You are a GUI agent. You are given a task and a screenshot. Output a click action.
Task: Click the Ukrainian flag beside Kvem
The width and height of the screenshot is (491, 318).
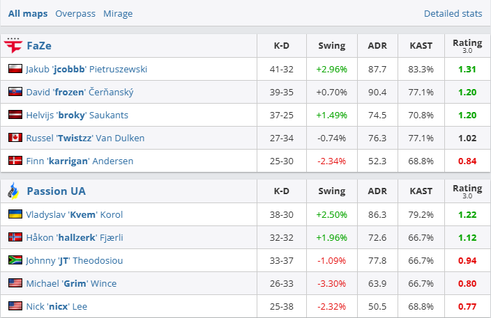tap(15, 214)
